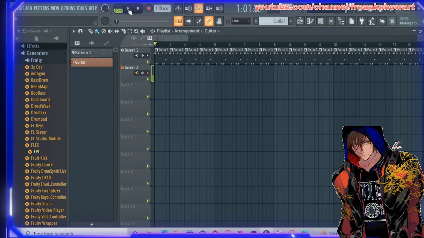Open the project info pages icon
424x238 pixels.
[351, 21]
